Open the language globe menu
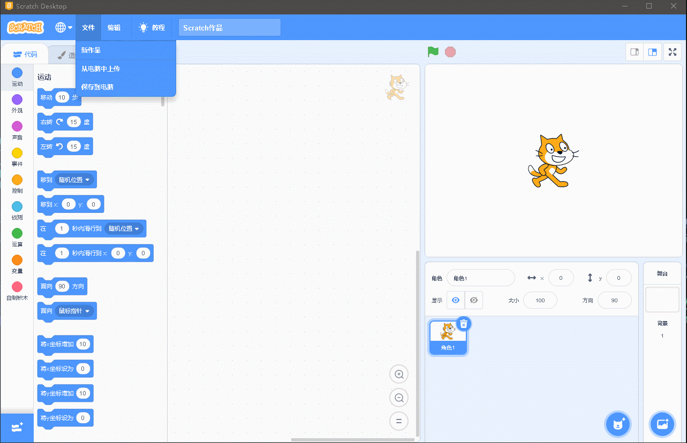The image size is (687, 443). coord(64,27)
